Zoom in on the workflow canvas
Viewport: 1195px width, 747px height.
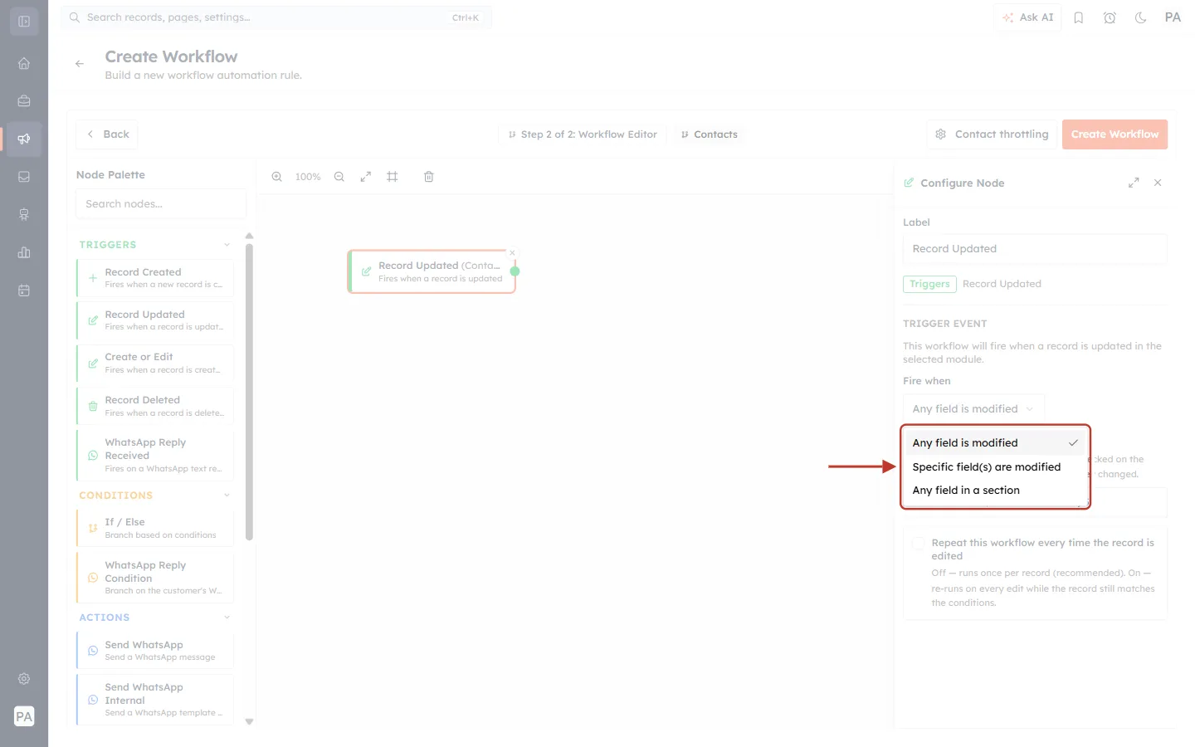(x=277, y=177)
